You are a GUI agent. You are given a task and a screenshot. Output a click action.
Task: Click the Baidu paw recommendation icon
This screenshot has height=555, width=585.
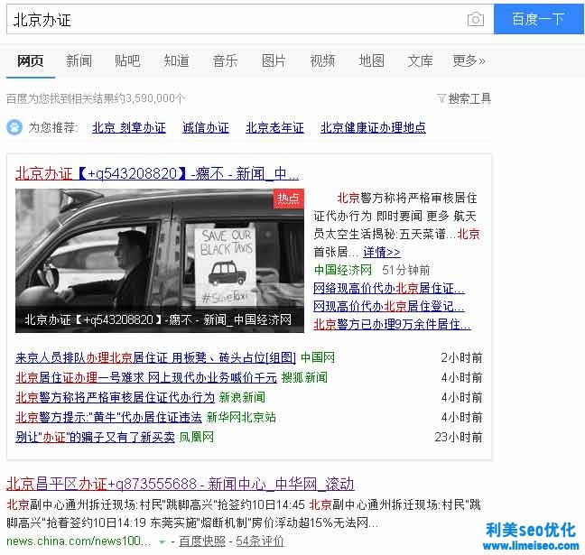tap(14, 127)
